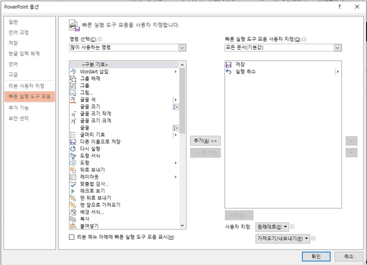Image resolution: width=367 pixels, height=265 pixels.
Task: Select 저장 icon in toolbar list
Action: [228, 65]
